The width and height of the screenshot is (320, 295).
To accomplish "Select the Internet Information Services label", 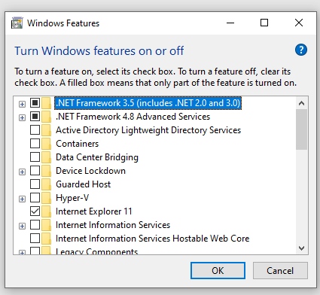I will click(113, 225).
